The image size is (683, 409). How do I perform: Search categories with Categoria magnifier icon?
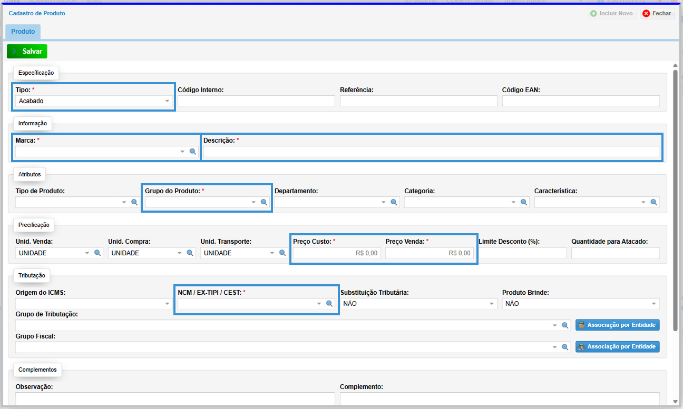pos(524,202)
